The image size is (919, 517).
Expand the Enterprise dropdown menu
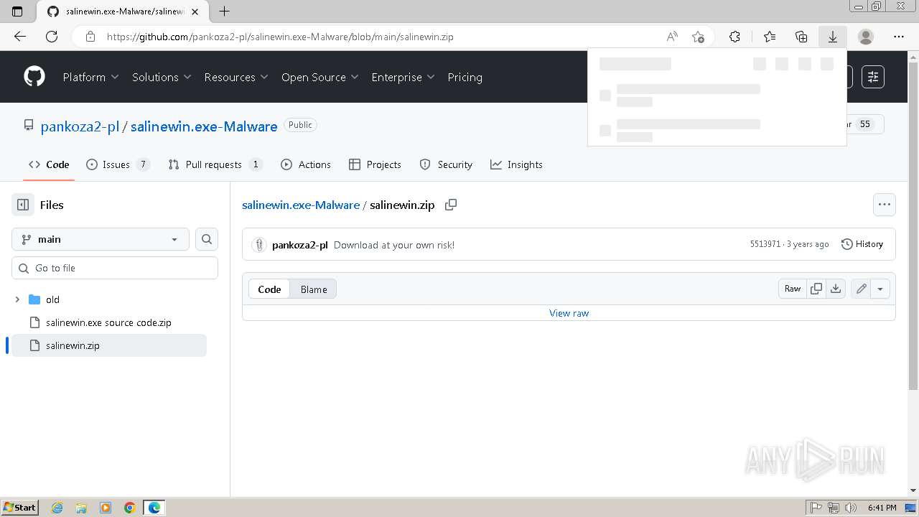(403, 77)
